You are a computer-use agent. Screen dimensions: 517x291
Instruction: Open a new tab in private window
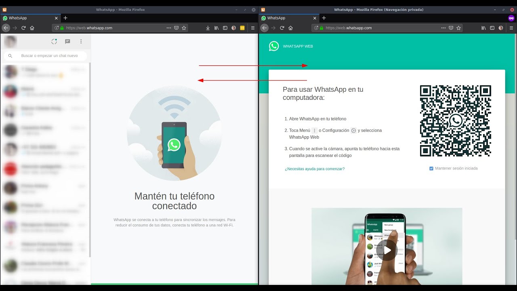(324, 18)
